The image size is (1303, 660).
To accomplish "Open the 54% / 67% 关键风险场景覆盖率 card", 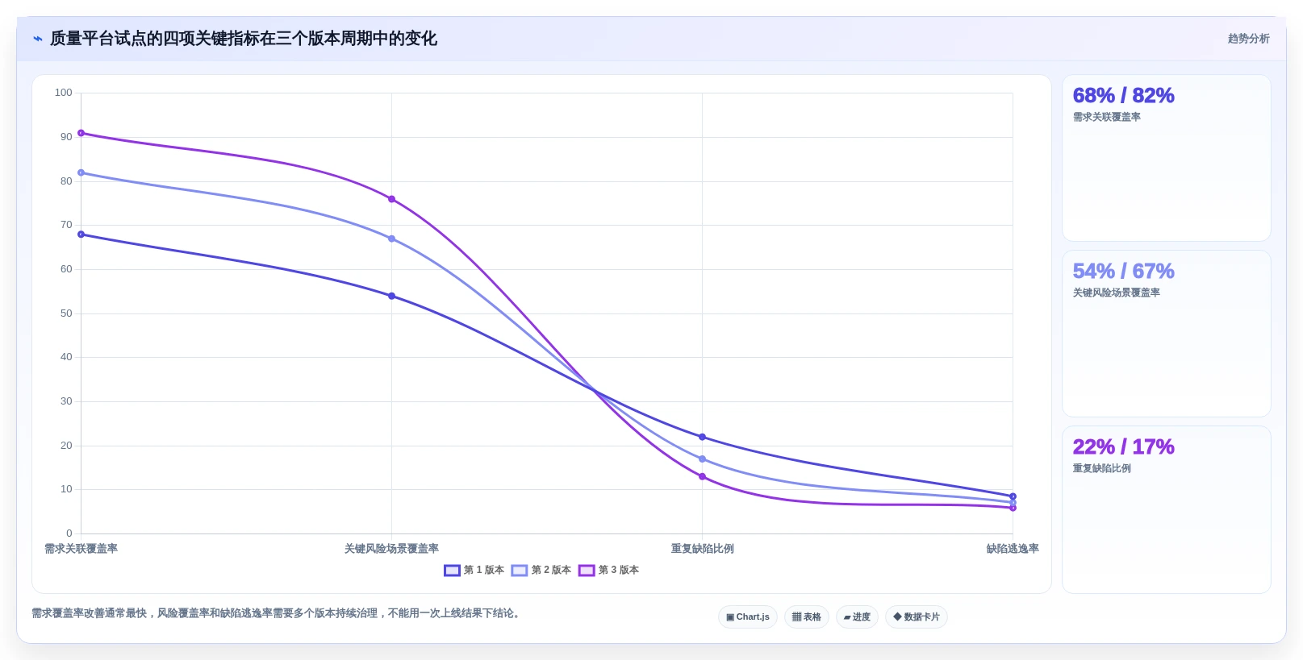I will click(x=1166, y=334).
